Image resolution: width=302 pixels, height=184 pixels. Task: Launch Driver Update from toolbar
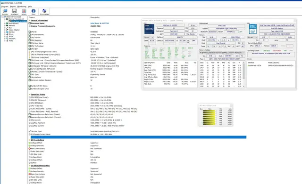[x=44, y=12]
